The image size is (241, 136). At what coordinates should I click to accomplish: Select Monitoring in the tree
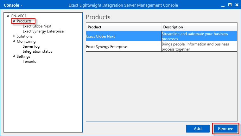point(26,41)
